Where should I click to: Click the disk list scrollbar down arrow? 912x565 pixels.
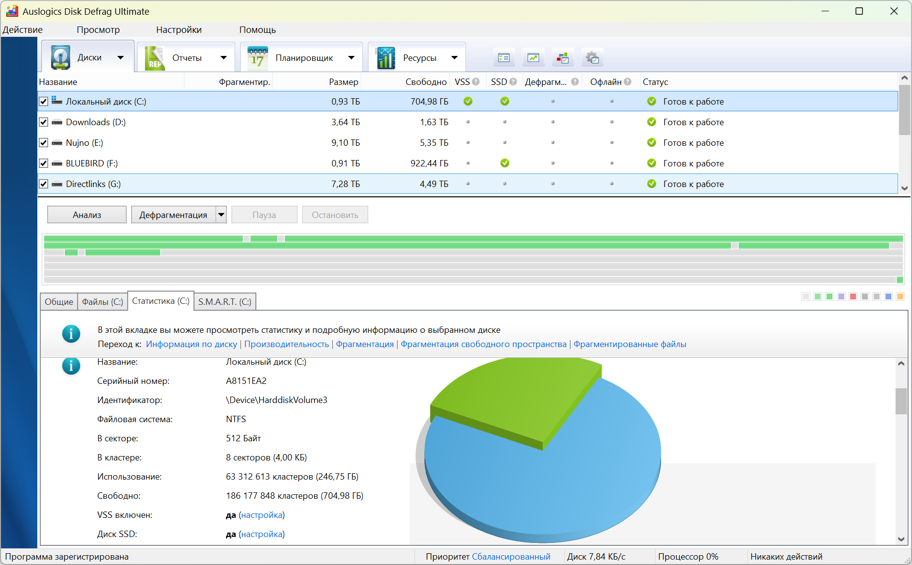pyautogui.click(x=905, y=188)
